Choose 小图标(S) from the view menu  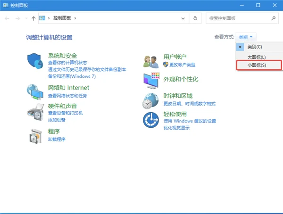coord(257,65)
